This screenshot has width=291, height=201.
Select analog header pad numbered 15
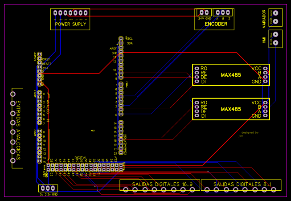coord(40,161)
